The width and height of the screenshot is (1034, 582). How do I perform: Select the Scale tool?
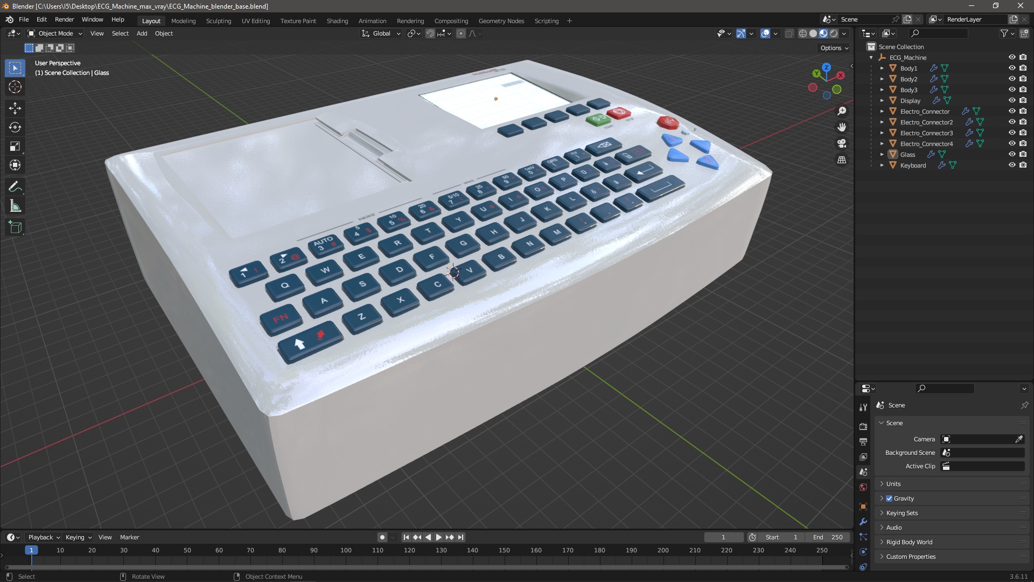[x=15, y=146]
